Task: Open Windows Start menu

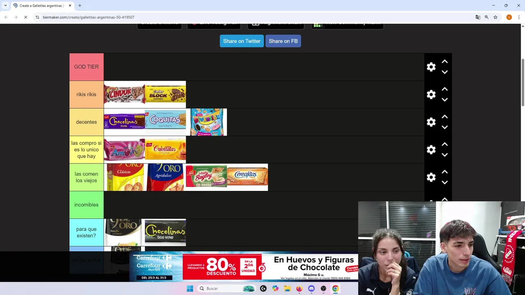Action: point(190,288)
